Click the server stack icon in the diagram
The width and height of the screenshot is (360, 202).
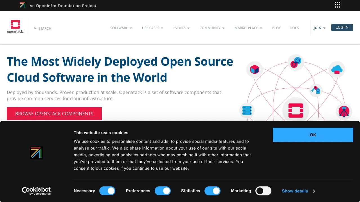pyautogui.click(x=247, y=111)
